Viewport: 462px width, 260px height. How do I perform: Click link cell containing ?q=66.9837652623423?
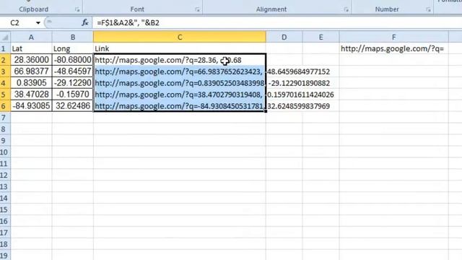pyautogui.click(x=180, y=71)
